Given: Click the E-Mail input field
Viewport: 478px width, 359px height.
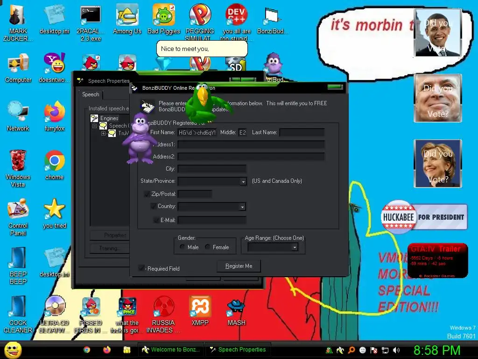Looking at the screenshot, I should [212, 220].
